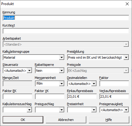
Task: Click the Faktor EK input field
Action: tap(17, 97)
